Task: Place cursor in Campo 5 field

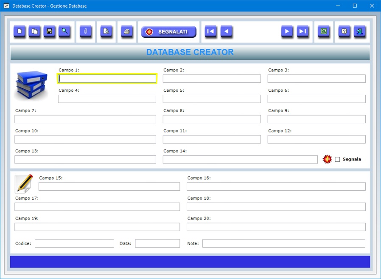Action: tap(212, 99)
